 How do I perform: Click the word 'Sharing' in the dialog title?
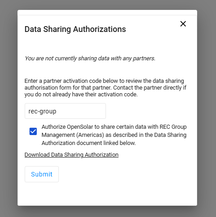pos(57,29)
